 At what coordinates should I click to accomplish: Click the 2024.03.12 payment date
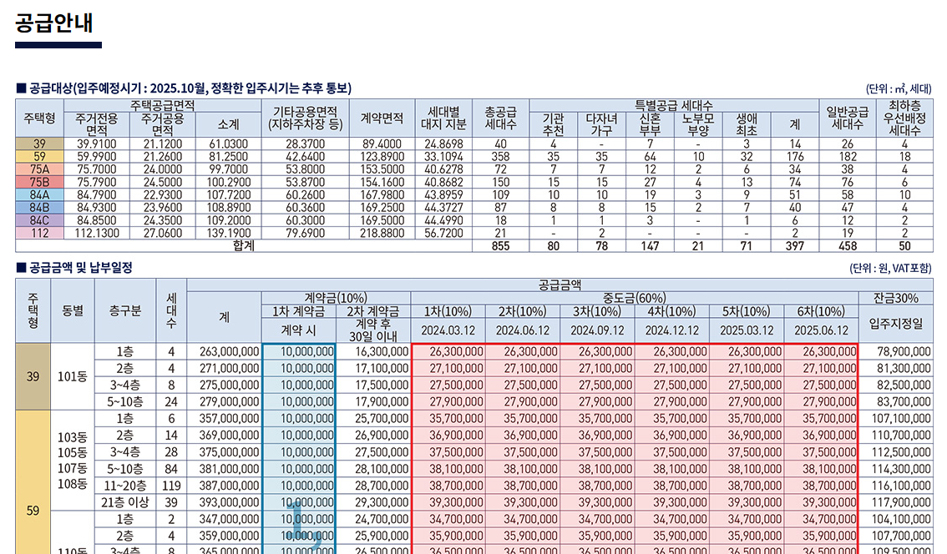coord(448,330)
